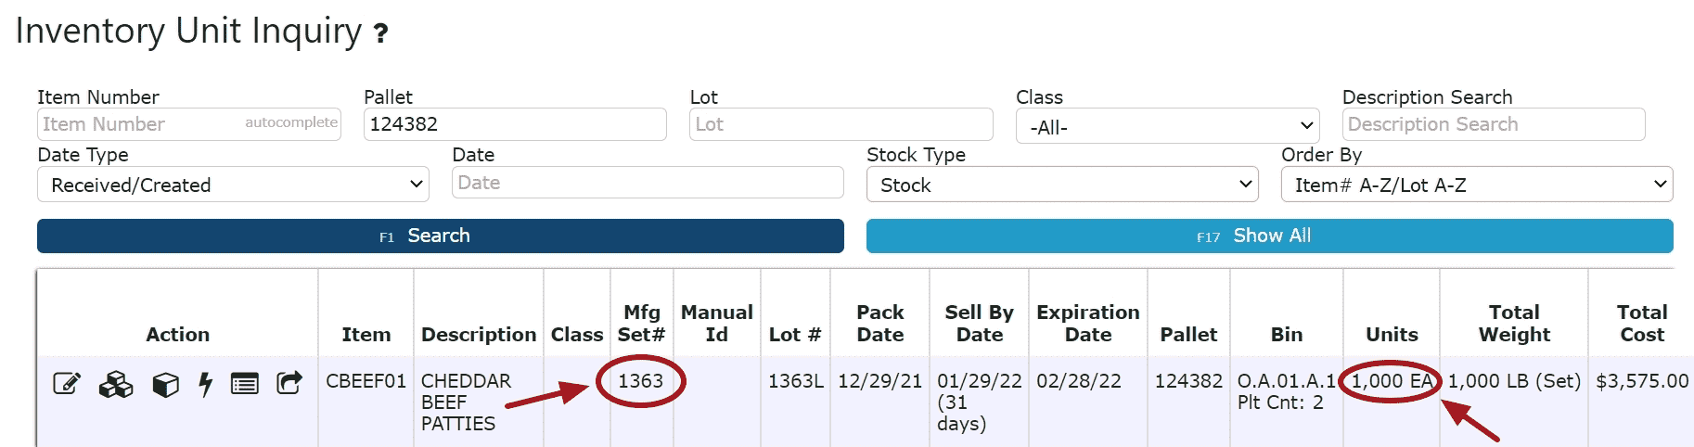Click the Expiration Date column header
Image resolution: width=1694 pixels, height=447 pixels.
[1087, 323]
